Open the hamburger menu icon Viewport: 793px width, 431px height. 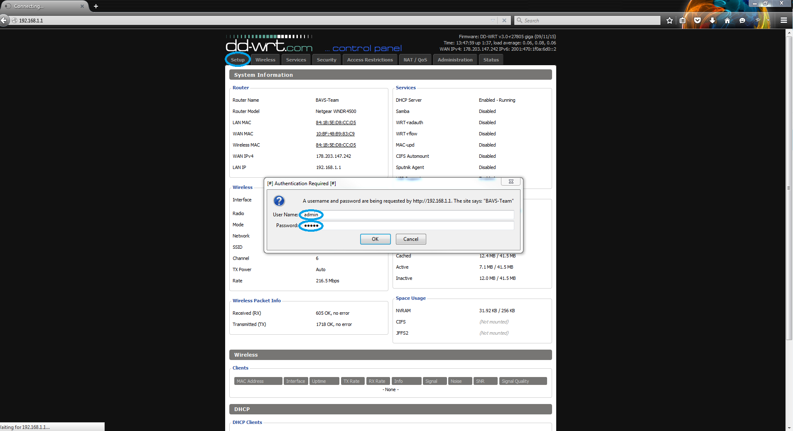click(x=784, y=20)
